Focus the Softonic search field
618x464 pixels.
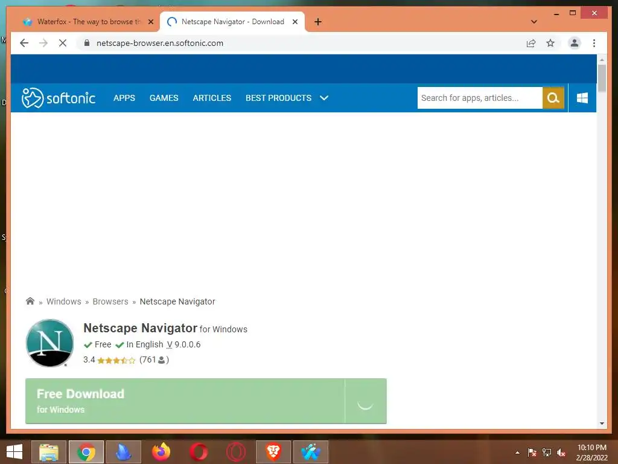480,98
